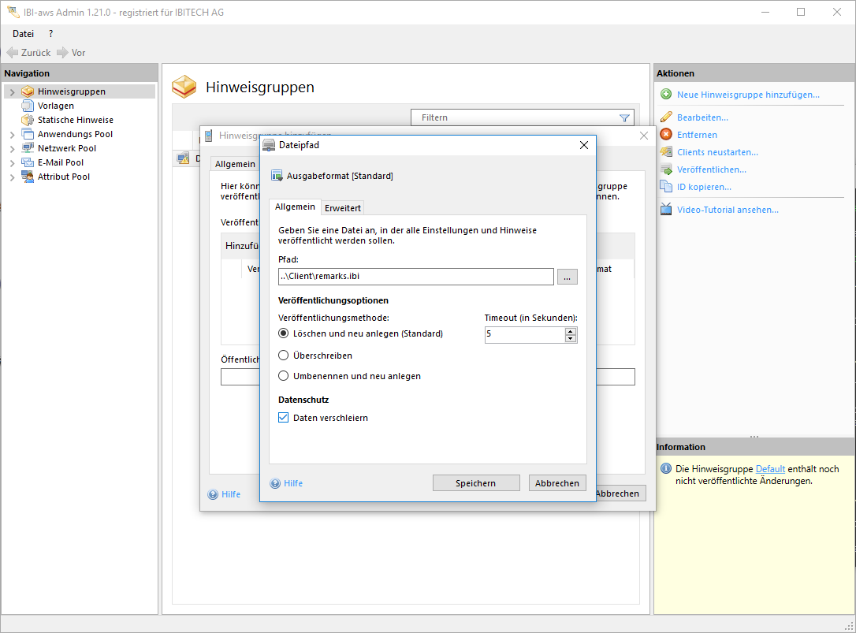Click the Abbrechen button in Dateipfad dialog

[x=556, y=483]
